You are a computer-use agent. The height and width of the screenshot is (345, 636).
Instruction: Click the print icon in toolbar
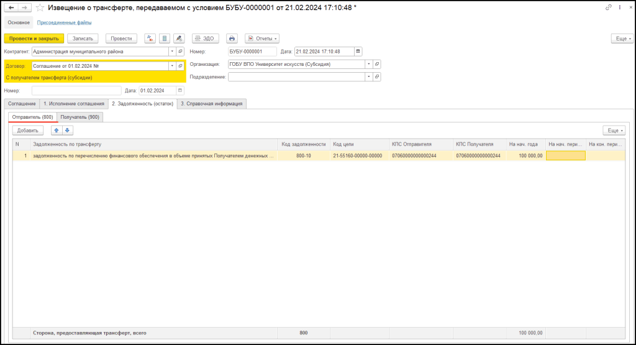pos(232,39)
